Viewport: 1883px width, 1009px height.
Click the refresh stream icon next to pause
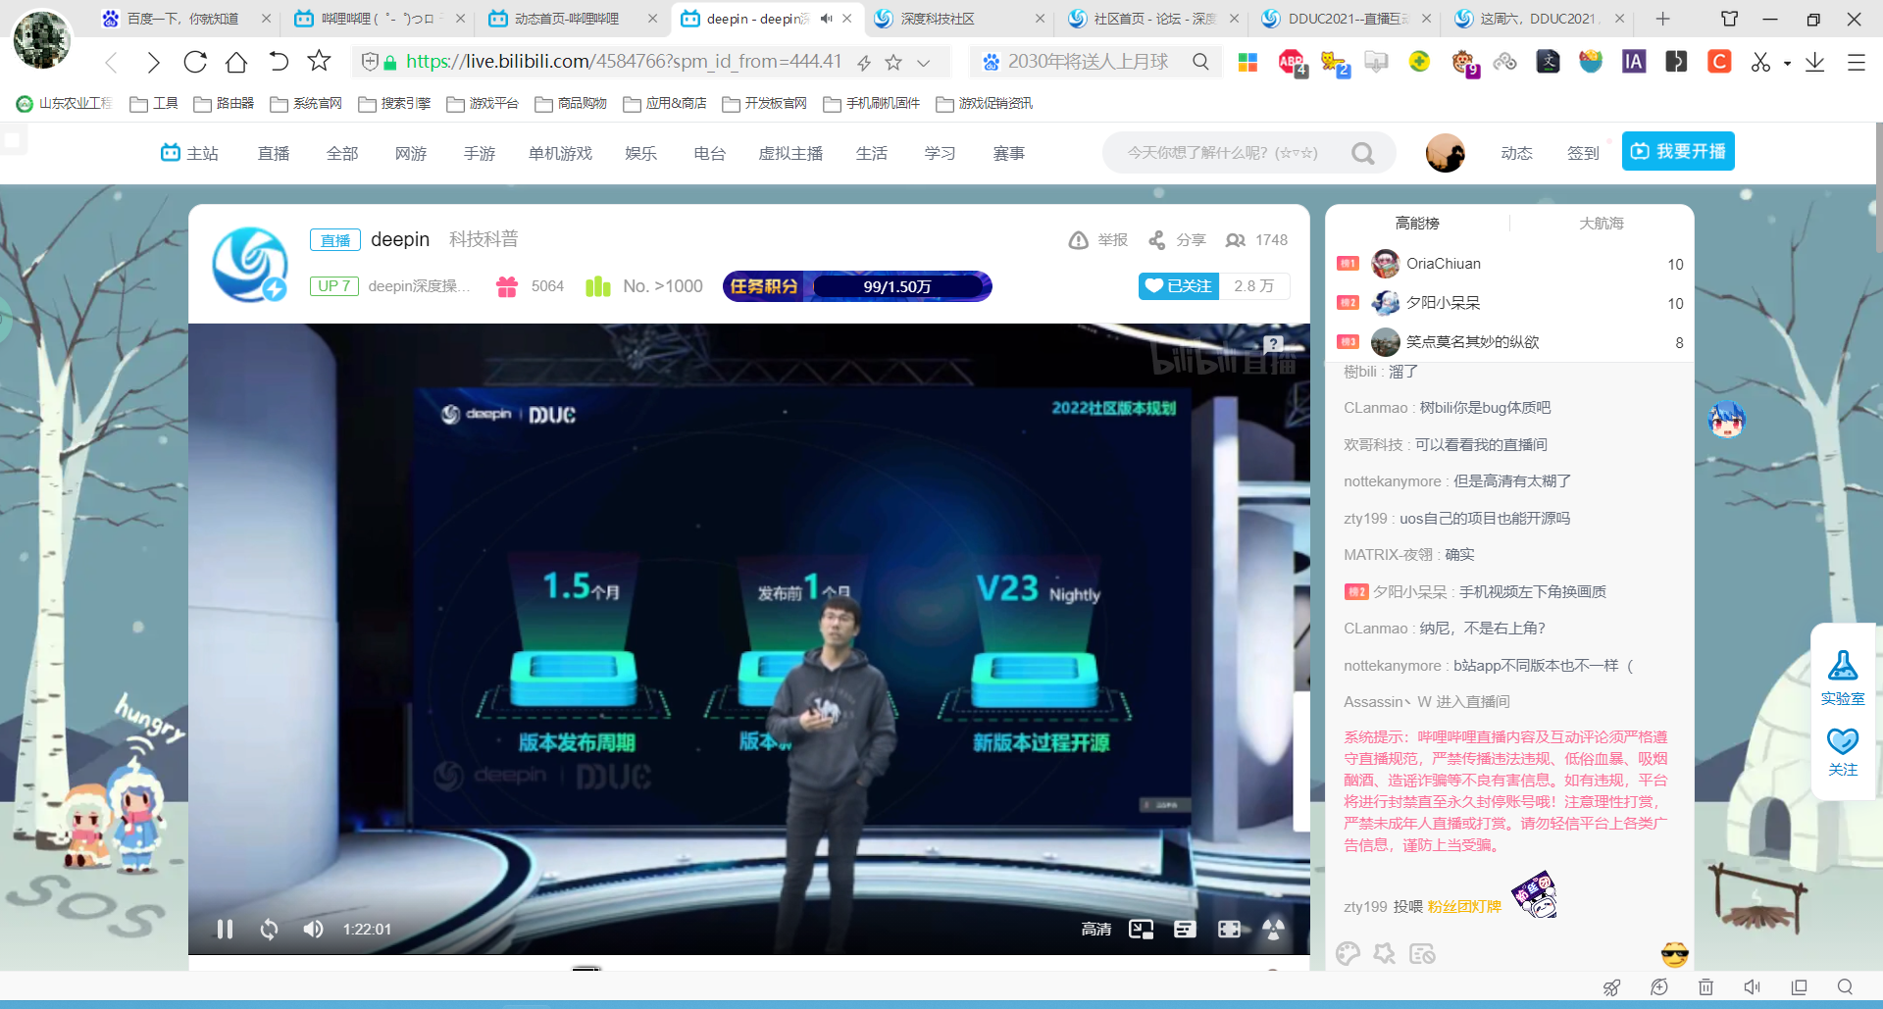269,929
